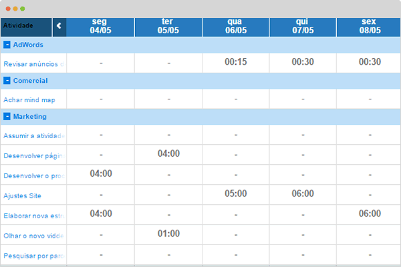This screenshot has height=267, width=401.
Task: Select the seg 04/05 column header
Action: [100, 27]
